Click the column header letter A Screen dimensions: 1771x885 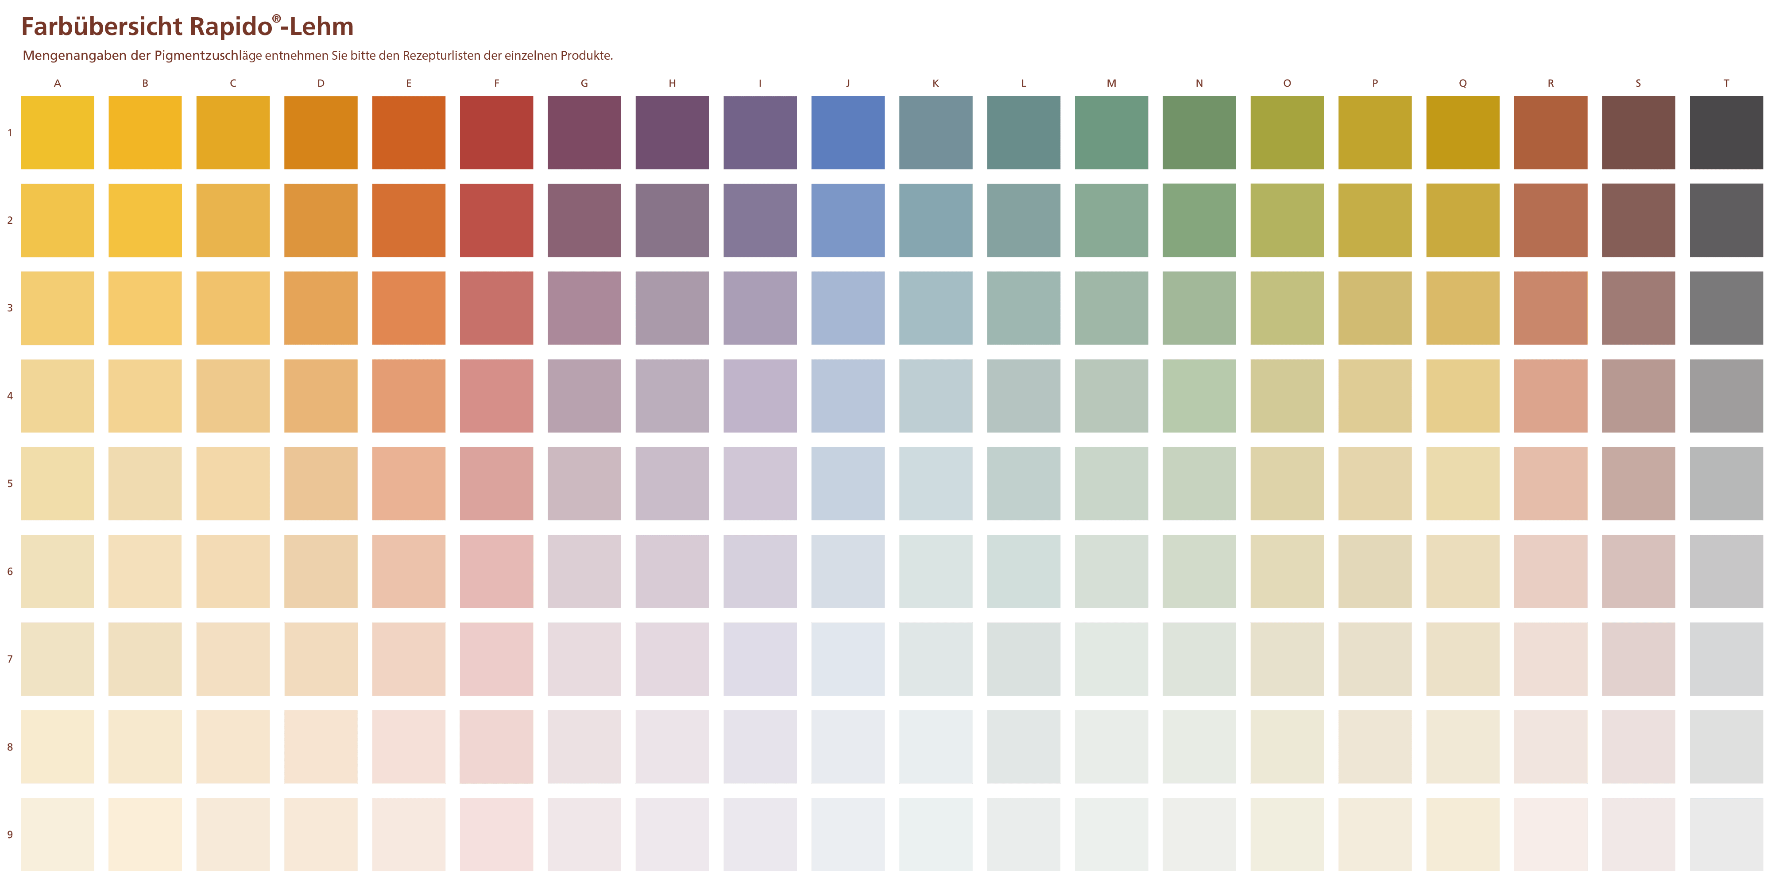point(57,83)
